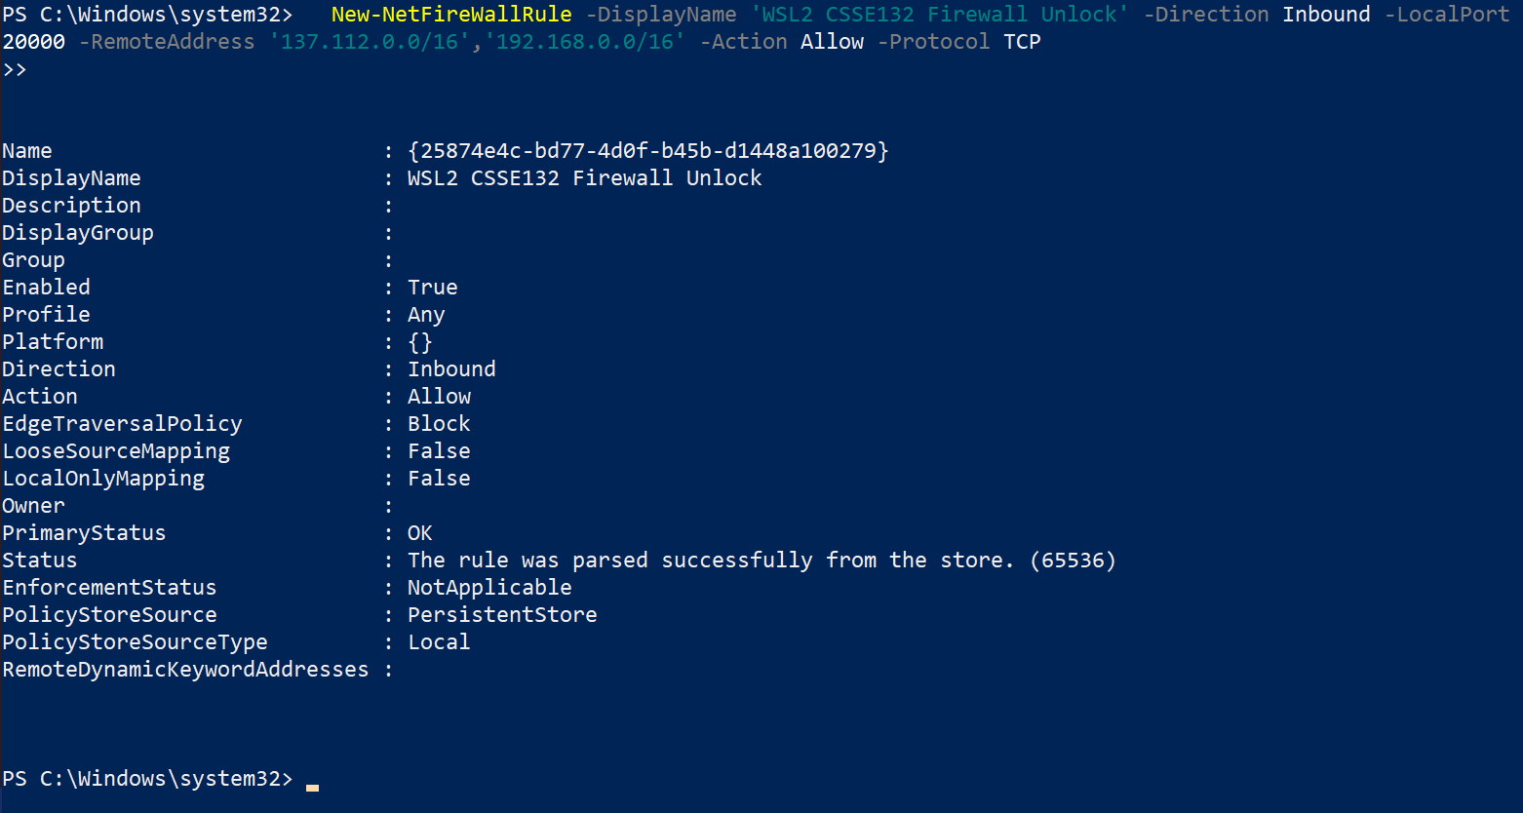Click the Any value beside Profile
This screenshot has width=1523, height=813.
pyautogui.click(x=426, y=315)
